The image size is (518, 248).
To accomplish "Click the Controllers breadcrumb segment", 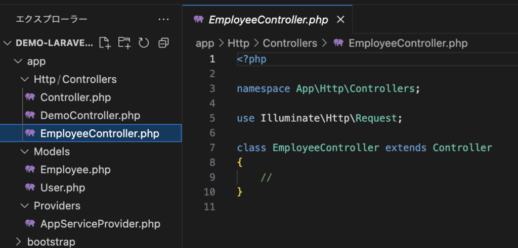I will pos(290,43).
